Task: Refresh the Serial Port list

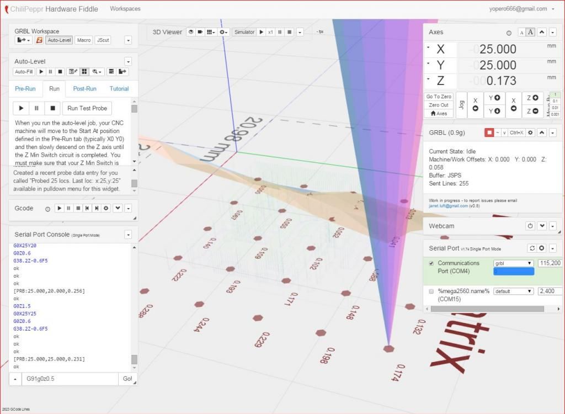Action: (532, 248)
